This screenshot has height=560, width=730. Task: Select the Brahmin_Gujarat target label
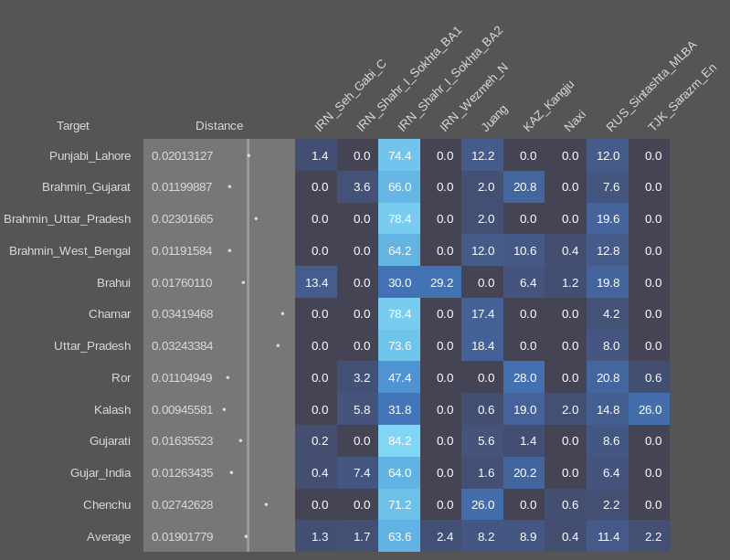point(86,187)
